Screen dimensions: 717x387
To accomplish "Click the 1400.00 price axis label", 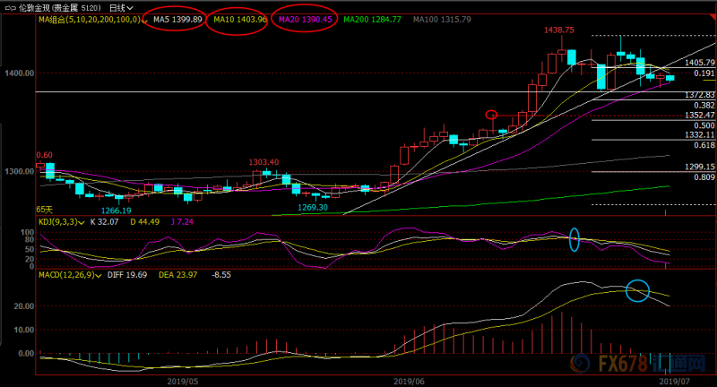I will pyautogui.click(x=19, y=73).
